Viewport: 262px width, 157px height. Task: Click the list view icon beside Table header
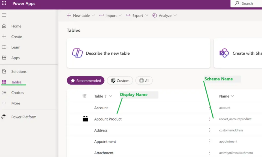(x=84, y=96)
